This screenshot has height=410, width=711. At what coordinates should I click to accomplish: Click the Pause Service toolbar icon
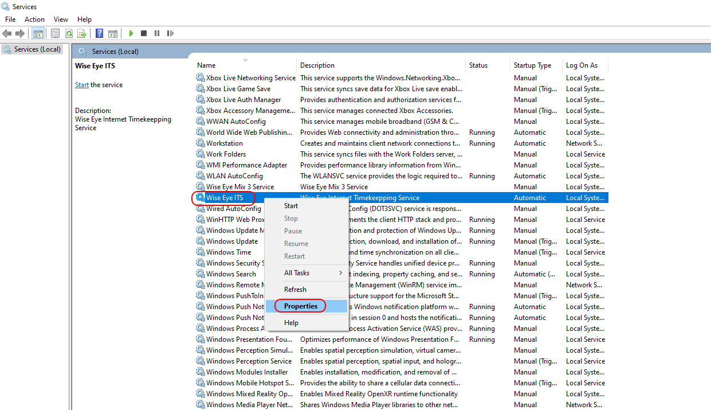[157, 34]
